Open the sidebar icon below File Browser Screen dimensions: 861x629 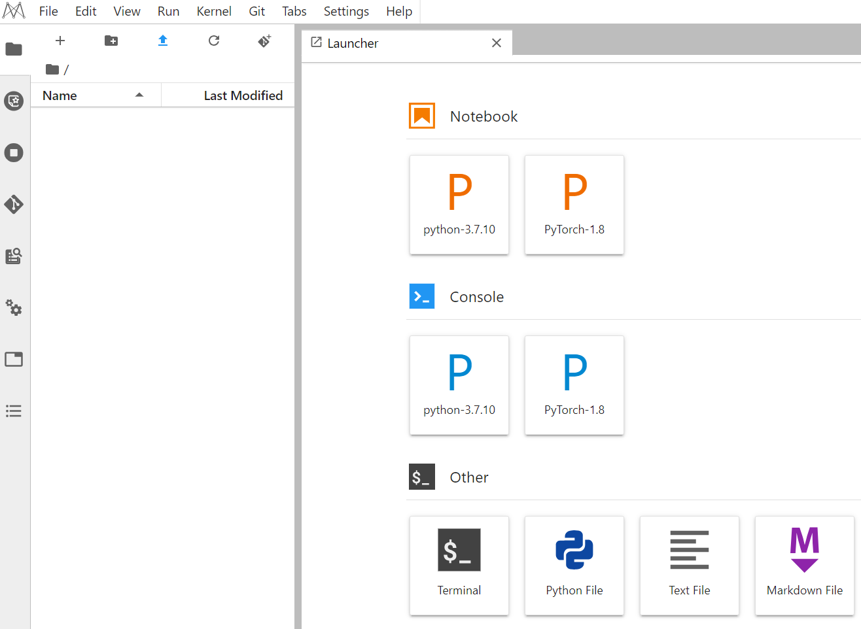click(14, 101)
